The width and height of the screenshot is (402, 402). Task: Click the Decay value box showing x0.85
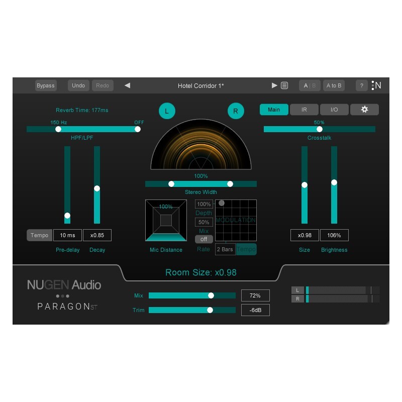[97, 235]
